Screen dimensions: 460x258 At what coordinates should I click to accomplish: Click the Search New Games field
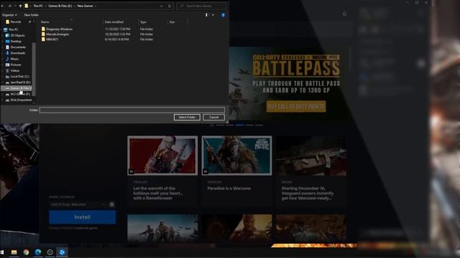coord(201,6)
